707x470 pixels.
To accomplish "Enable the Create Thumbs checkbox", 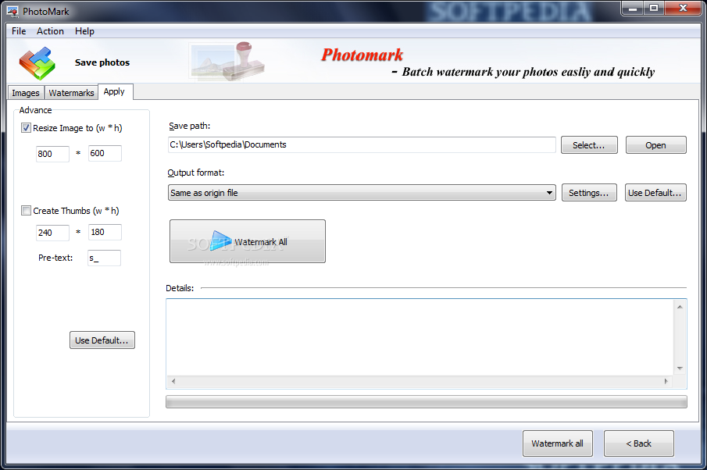I will (x=26, y=211).
